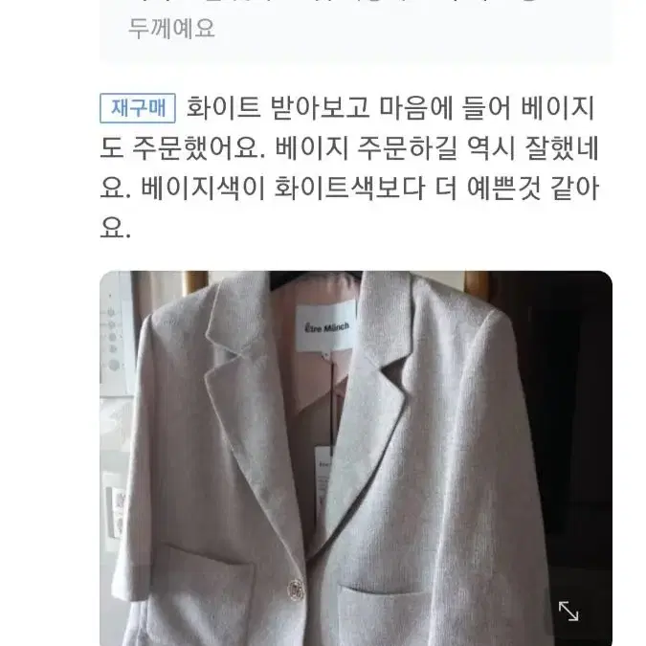
Task: Tap the Être Münch brand label in the photo
Action: [326, 328]
